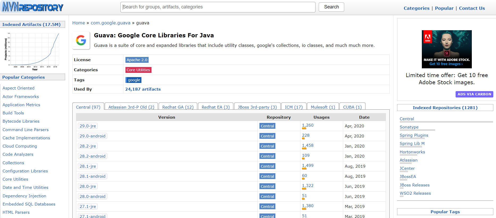Open the 24,187 artifacts link
This screenshot has height=218, width=496.
[x=143, y=89]
